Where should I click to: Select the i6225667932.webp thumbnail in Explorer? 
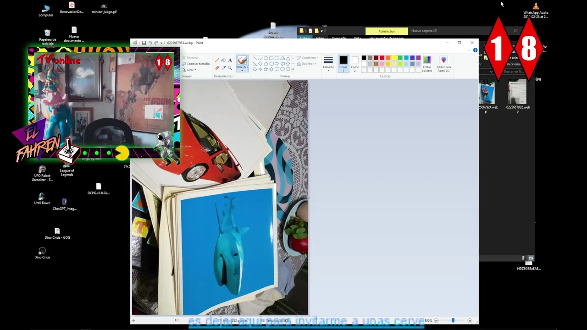coord(517,96)
